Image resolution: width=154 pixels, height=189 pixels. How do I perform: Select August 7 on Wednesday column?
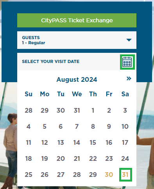click(77, 126)
